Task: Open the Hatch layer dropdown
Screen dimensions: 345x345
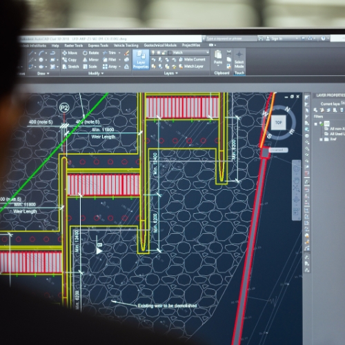Action: point(207,52)
